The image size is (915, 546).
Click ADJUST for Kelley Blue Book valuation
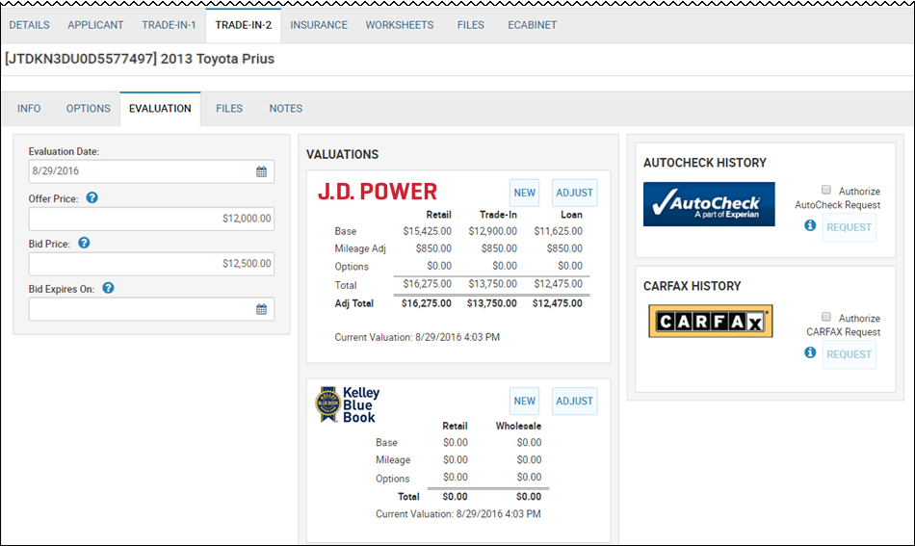coord(575,401)
